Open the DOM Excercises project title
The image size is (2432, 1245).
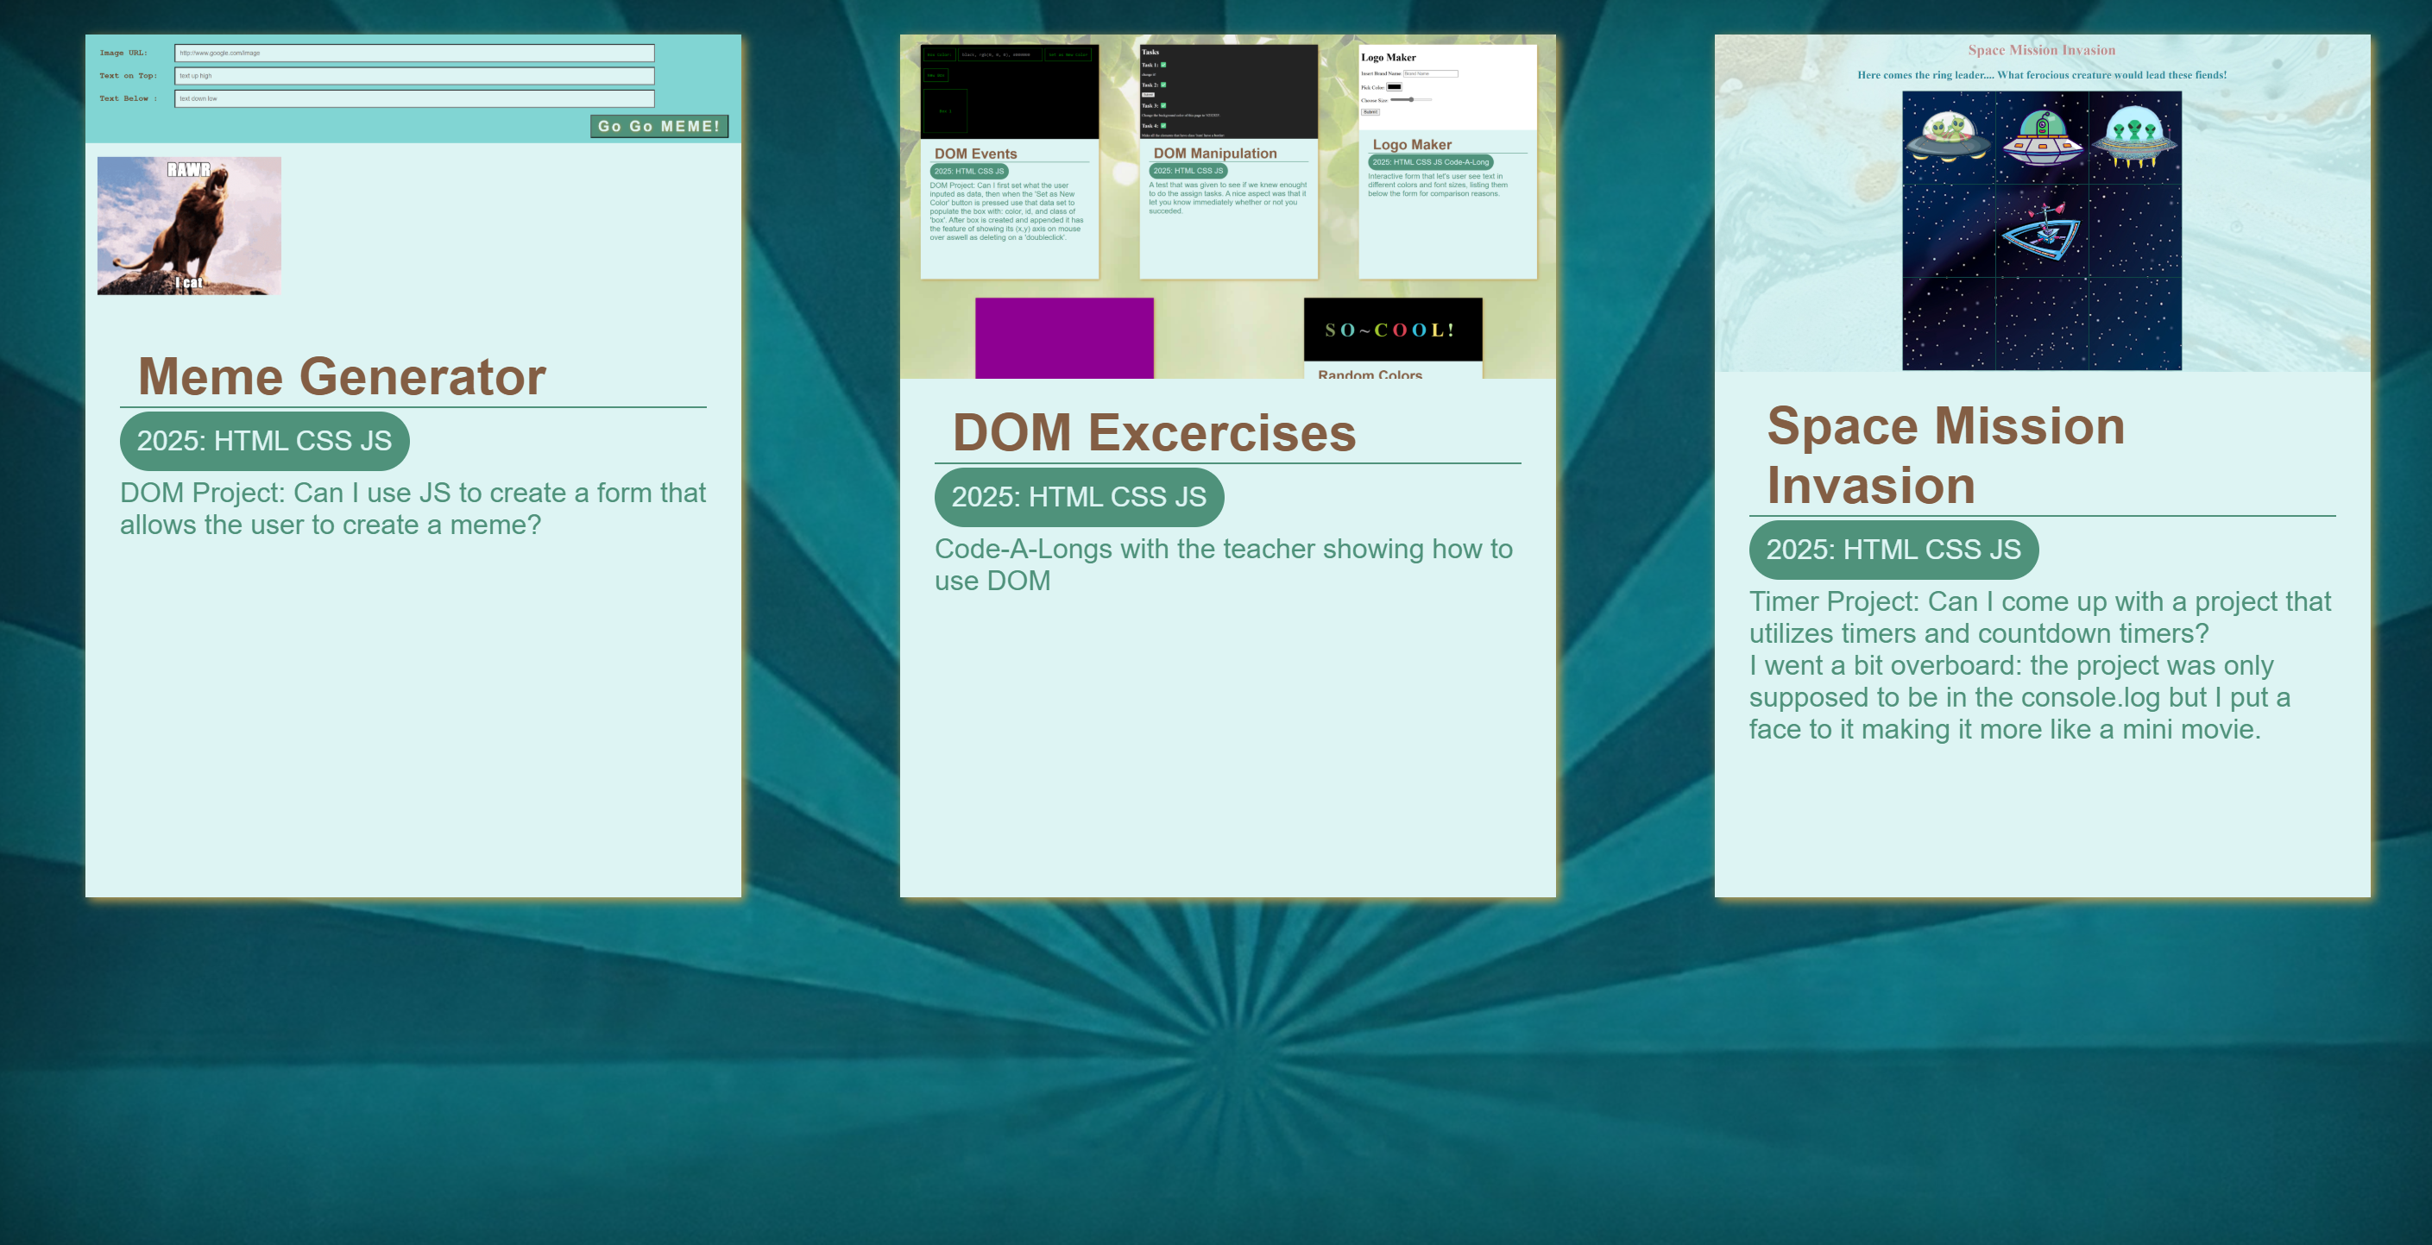(x=1154, y=432)
